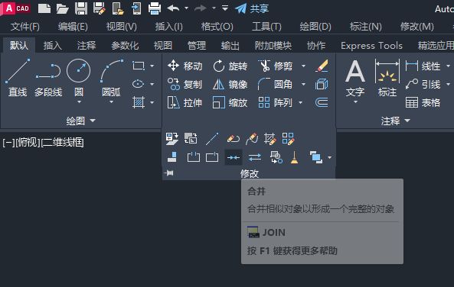
Task: Expand the Annotation (注释) panel
Action: click(x=395, y=121)
